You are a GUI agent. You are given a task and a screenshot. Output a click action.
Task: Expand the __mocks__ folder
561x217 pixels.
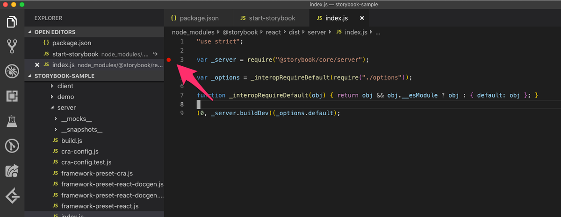pos(56,119)
